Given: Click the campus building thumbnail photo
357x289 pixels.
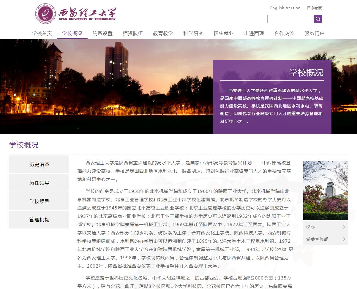Looking at the screenshot, I should tap(326, 190).
